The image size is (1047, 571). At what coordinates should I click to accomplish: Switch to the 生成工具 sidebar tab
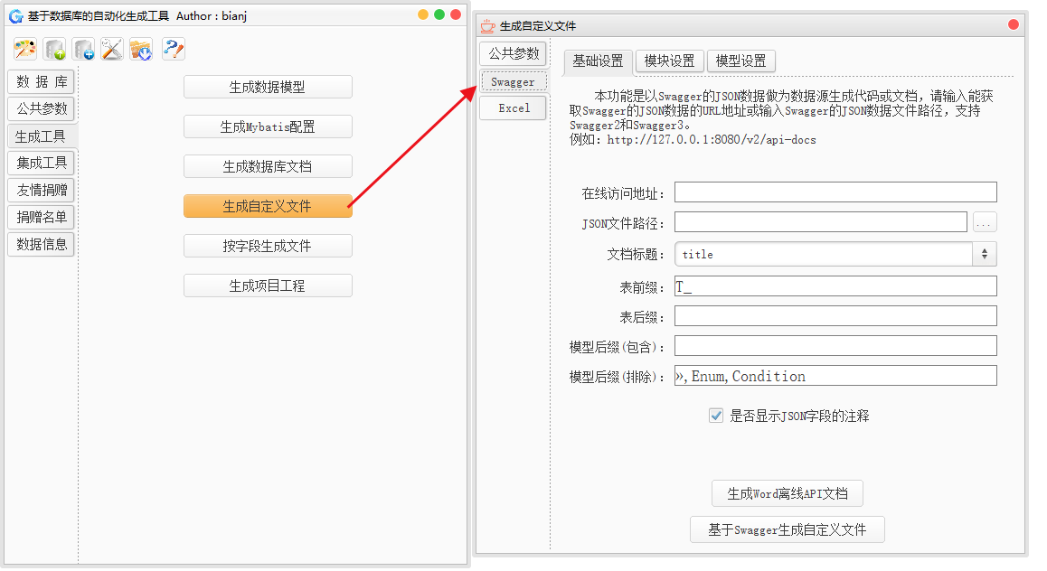[x=42, y=136]
